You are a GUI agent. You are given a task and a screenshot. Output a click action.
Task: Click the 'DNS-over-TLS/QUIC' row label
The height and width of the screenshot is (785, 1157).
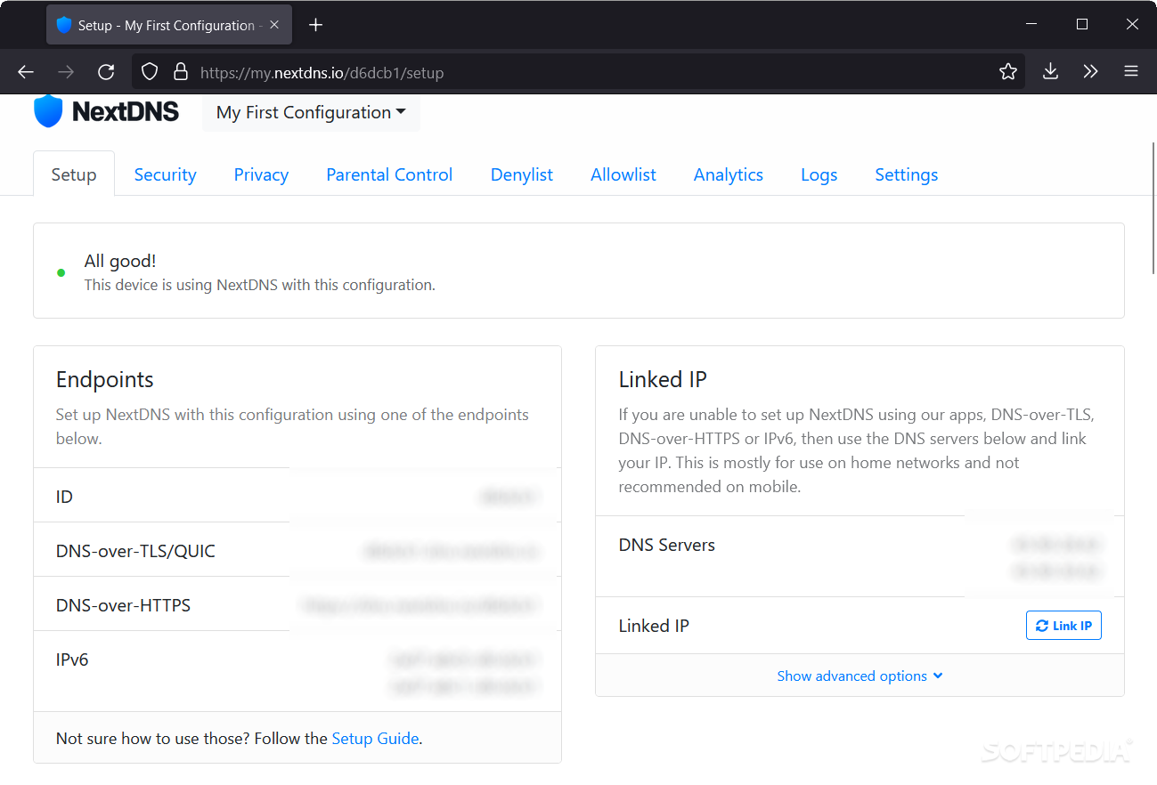[135, 551]
